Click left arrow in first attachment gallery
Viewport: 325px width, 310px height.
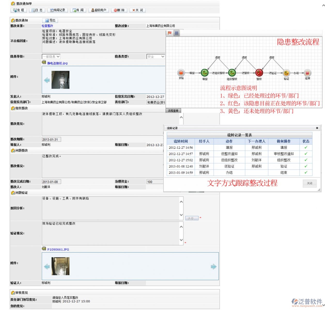[47, 80]
